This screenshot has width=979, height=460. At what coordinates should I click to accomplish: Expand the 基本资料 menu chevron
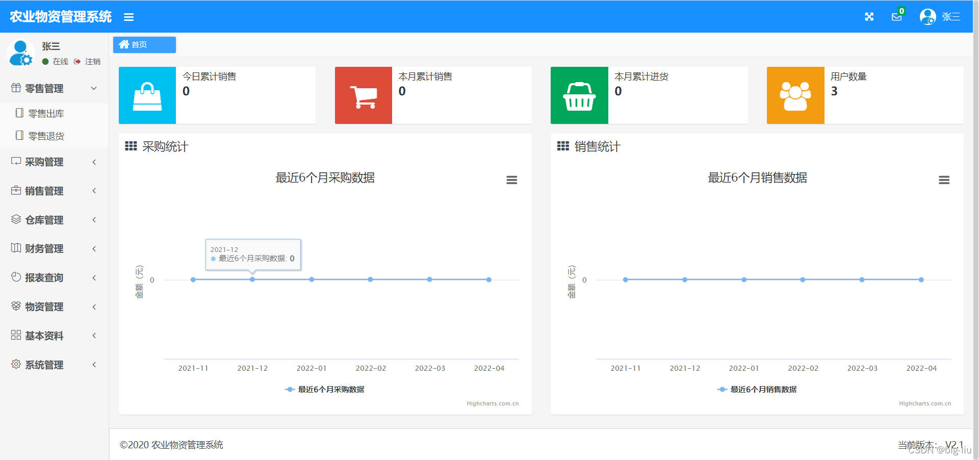click(x=94, y=336)
